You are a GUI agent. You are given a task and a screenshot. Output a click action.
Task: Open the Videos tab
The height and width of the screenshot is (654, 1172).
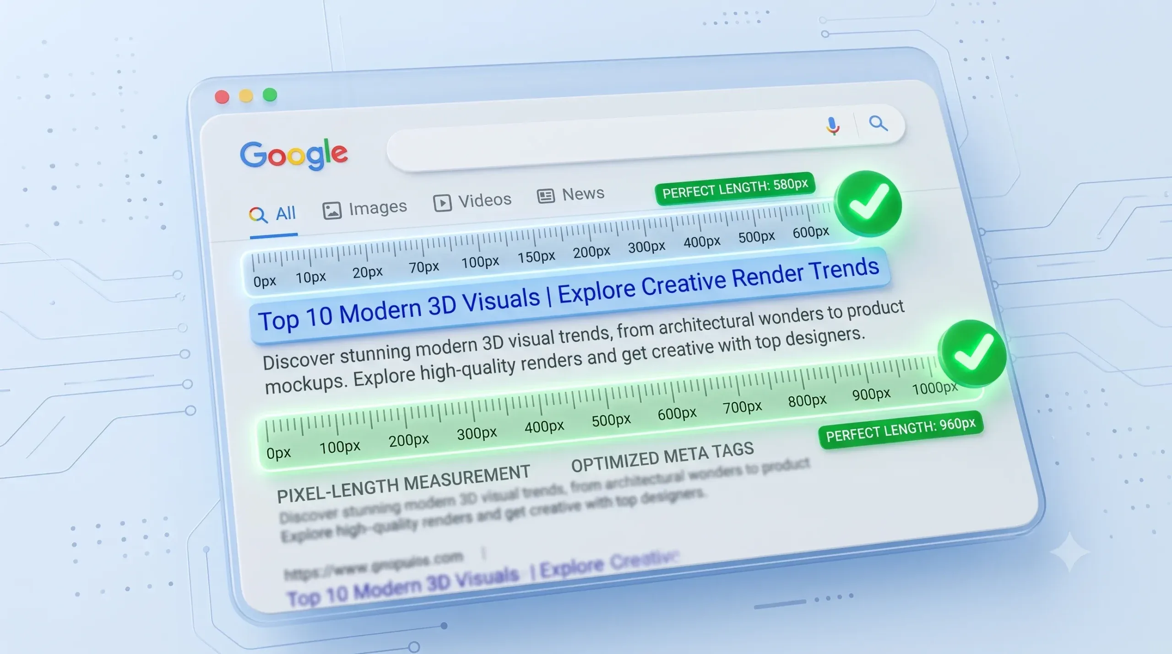pos(472,201)
